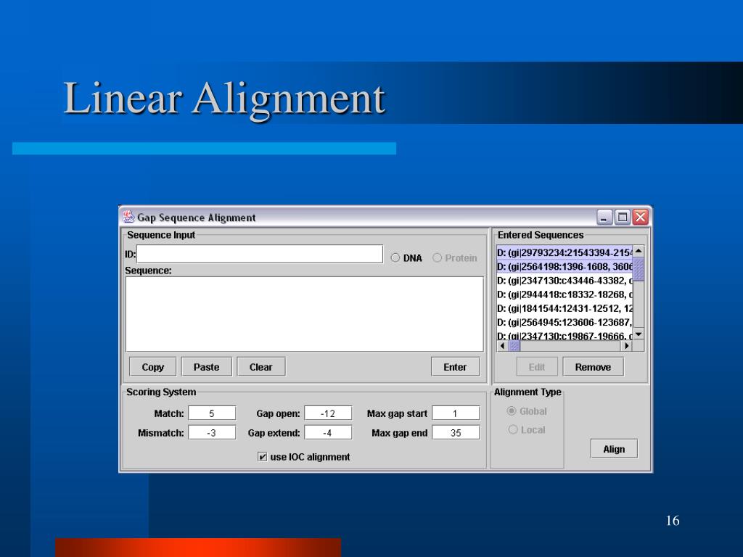Click inside the Sequence text area
743x557 pixels.
click(x=305, y=314)
